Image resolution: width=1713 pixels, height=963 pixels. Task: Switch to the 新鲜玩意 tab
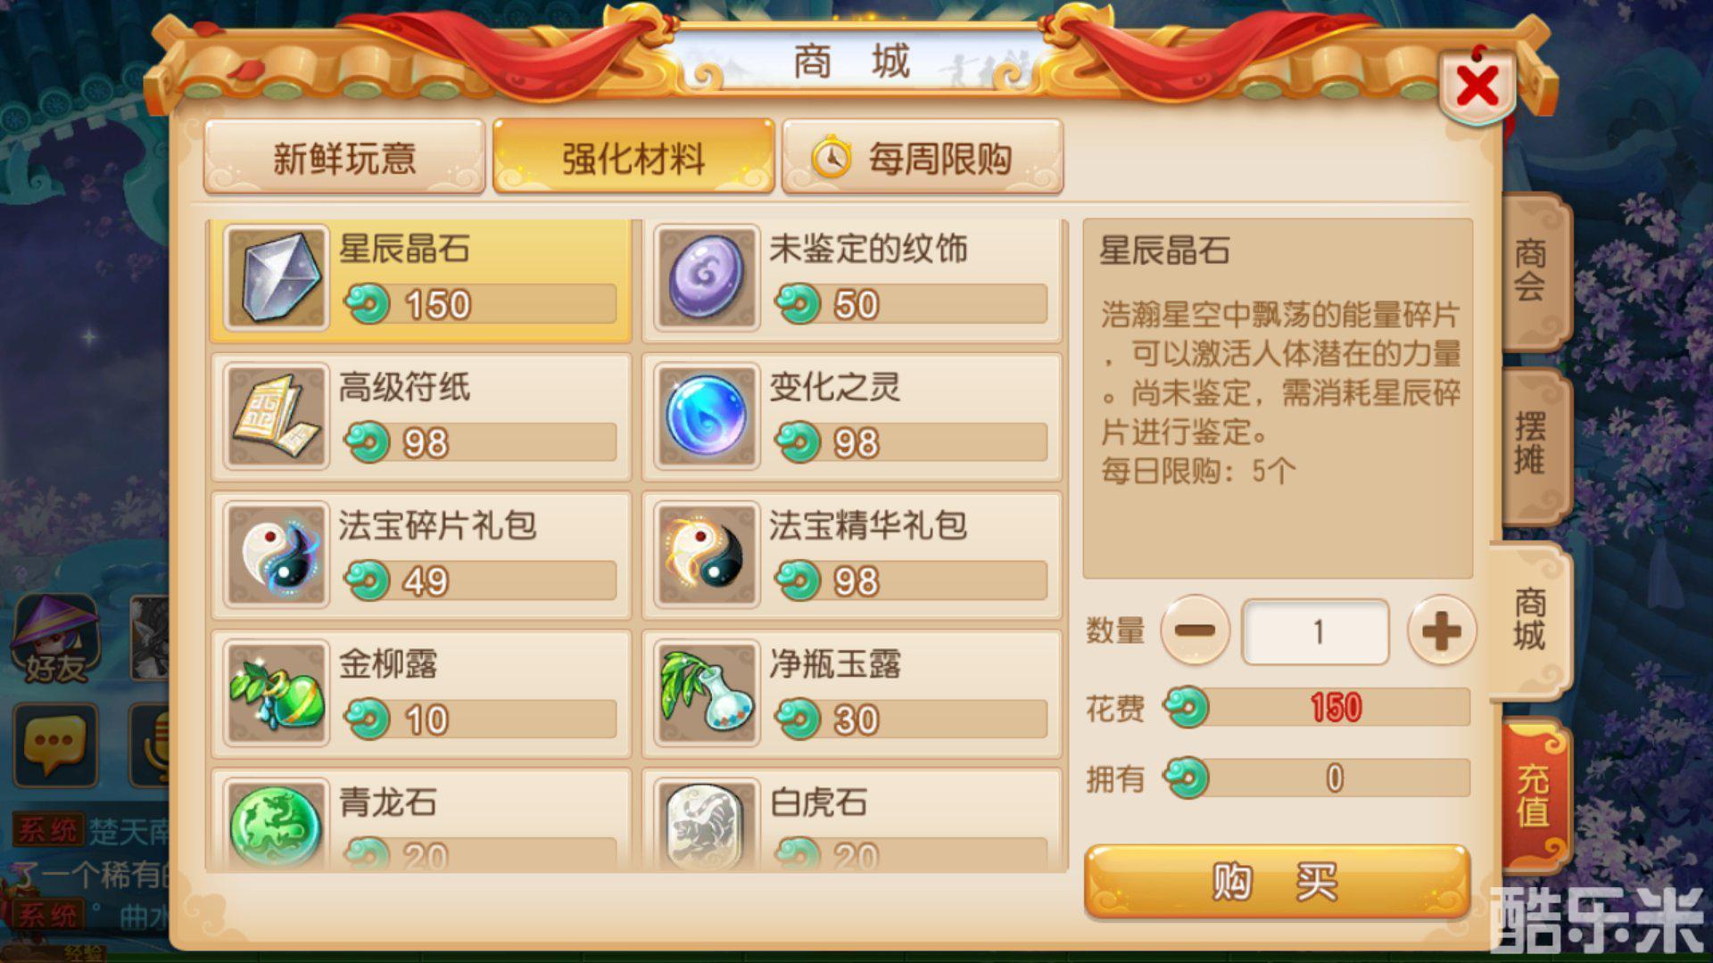344,158
